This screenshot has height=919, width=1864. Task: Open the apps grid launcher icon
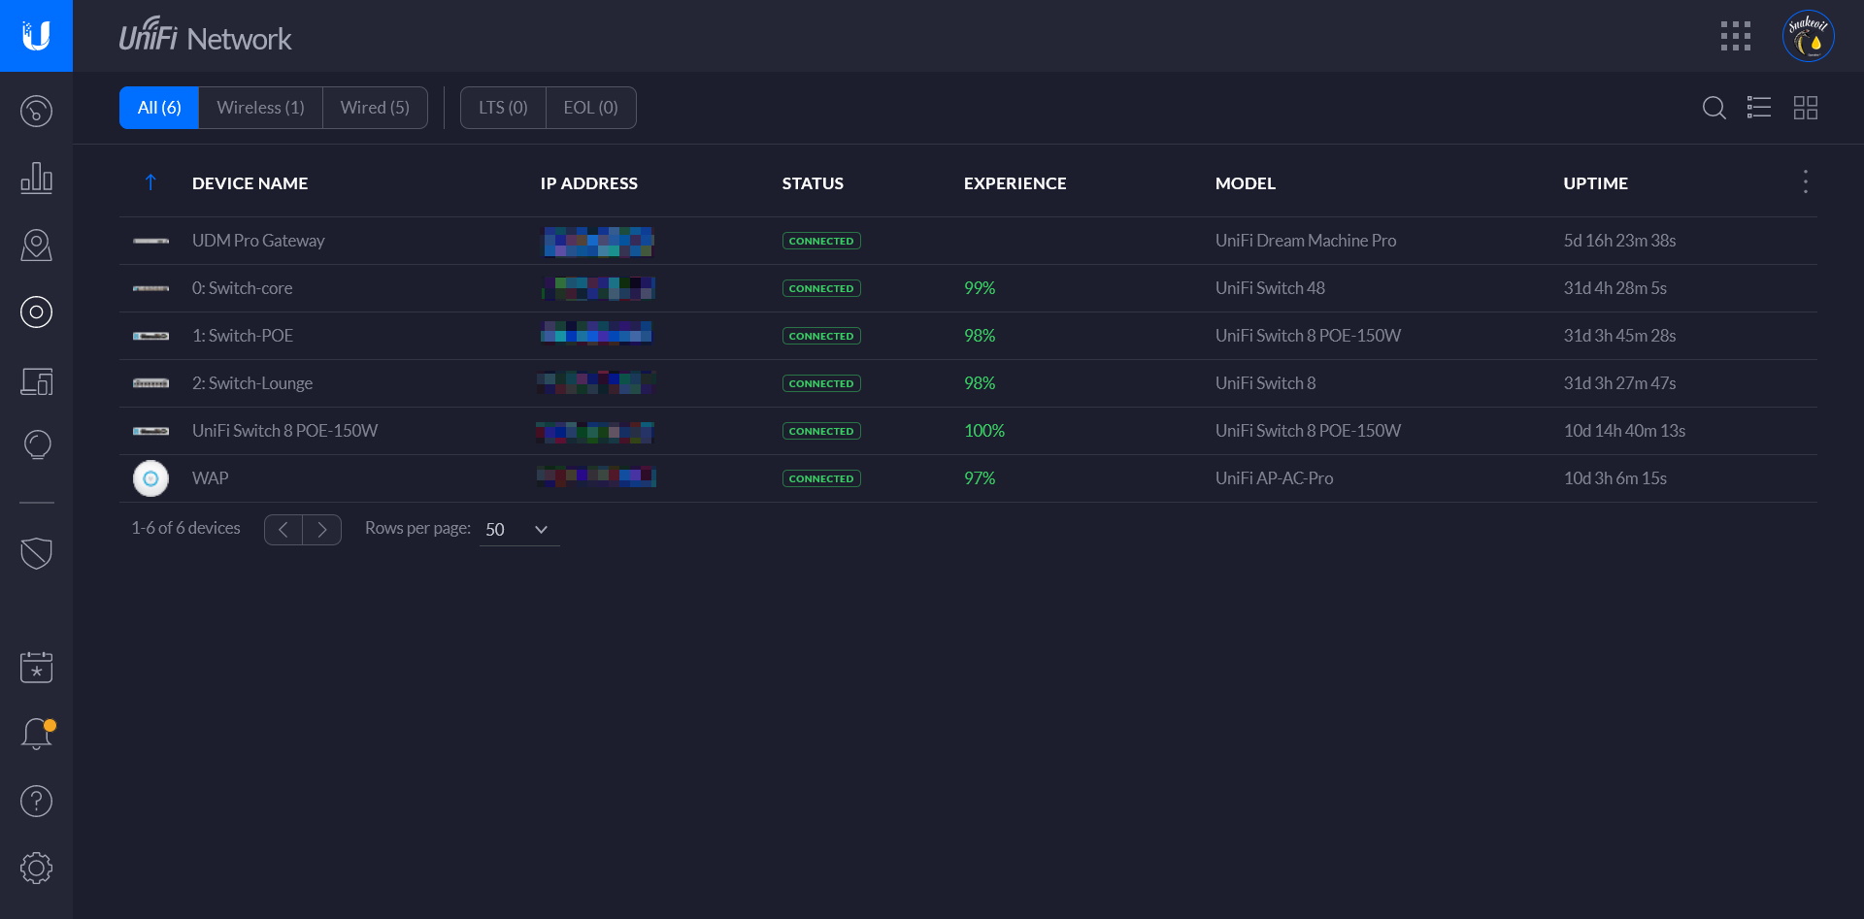point(1735,36)
